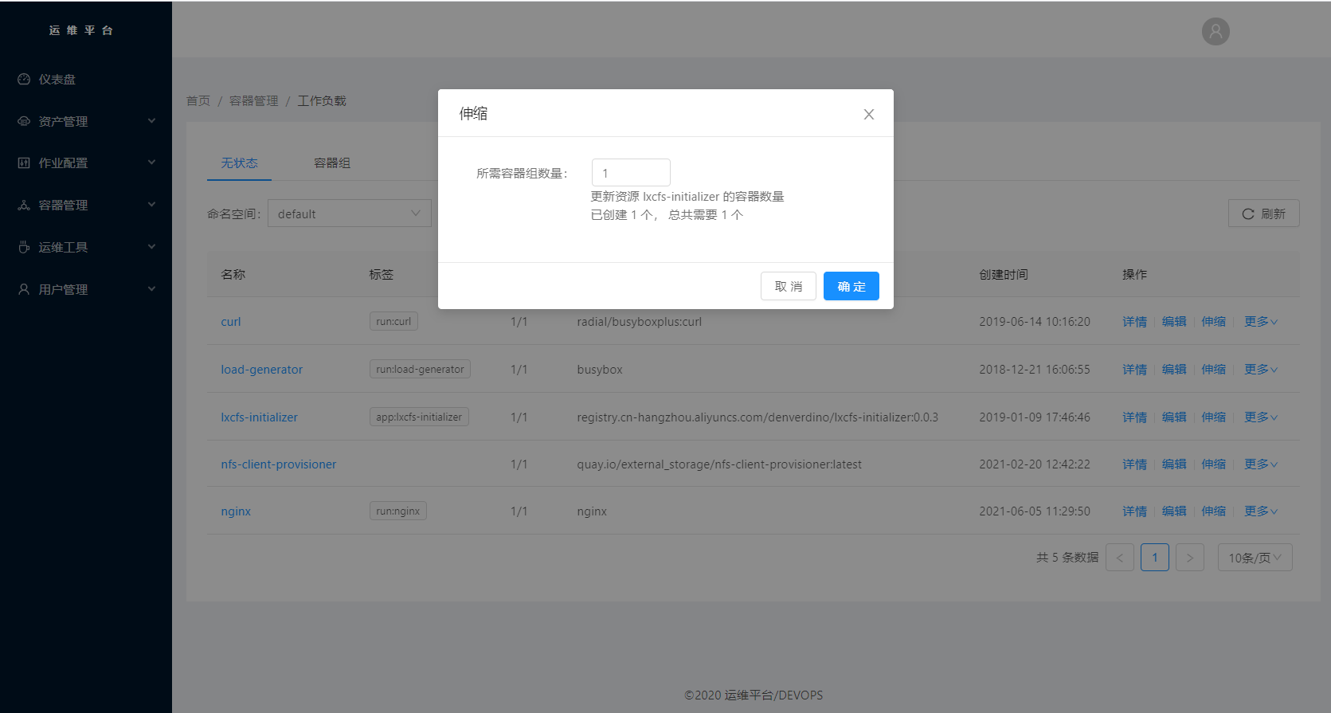Go to 首页 in the breadcrumb
The height and width of the screenshot is (713, 1331).
198,100
